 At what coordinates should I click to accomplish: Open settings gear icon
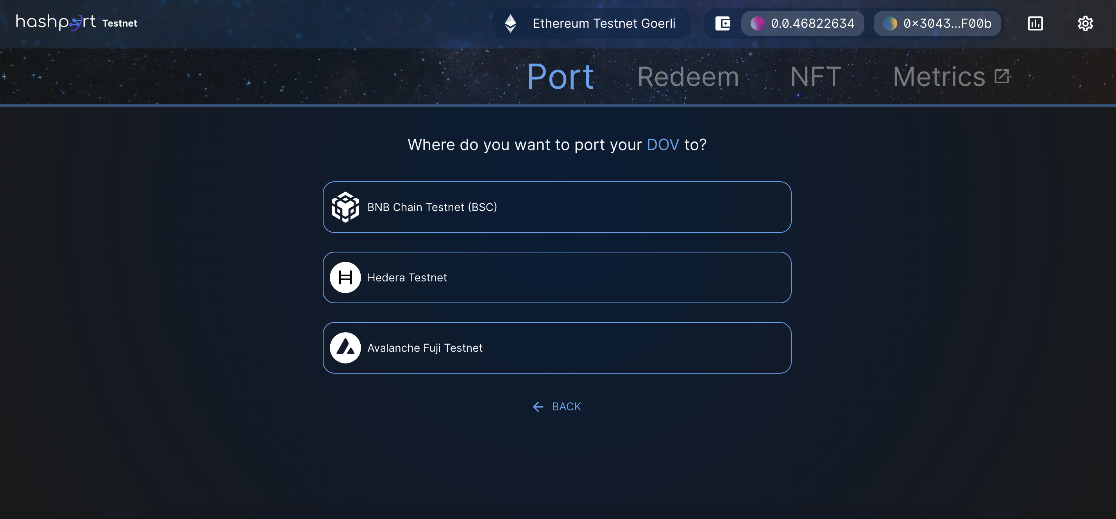(x=1085, y=23)
